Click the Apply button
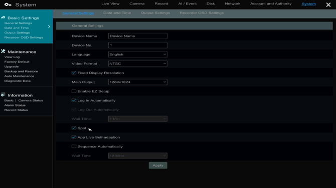The height and width of the screenshot is (188, 336). pos(158,165)
